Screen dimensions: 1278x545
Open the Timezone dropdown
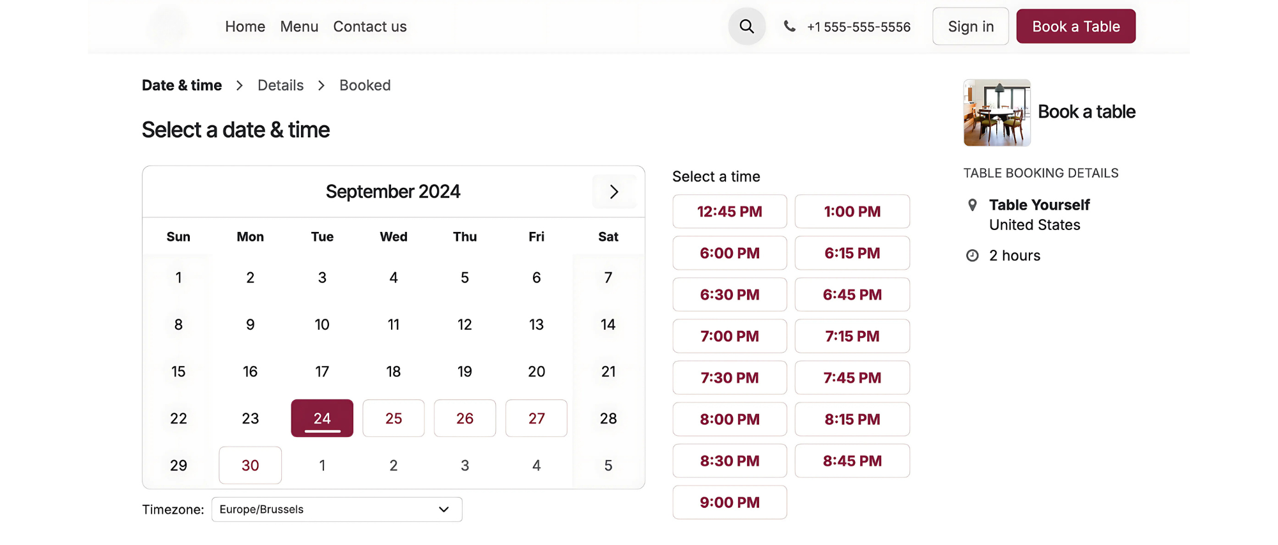[337, 509]
